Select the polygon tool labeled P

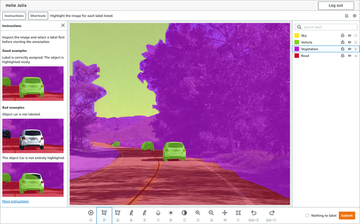[104, 213]
